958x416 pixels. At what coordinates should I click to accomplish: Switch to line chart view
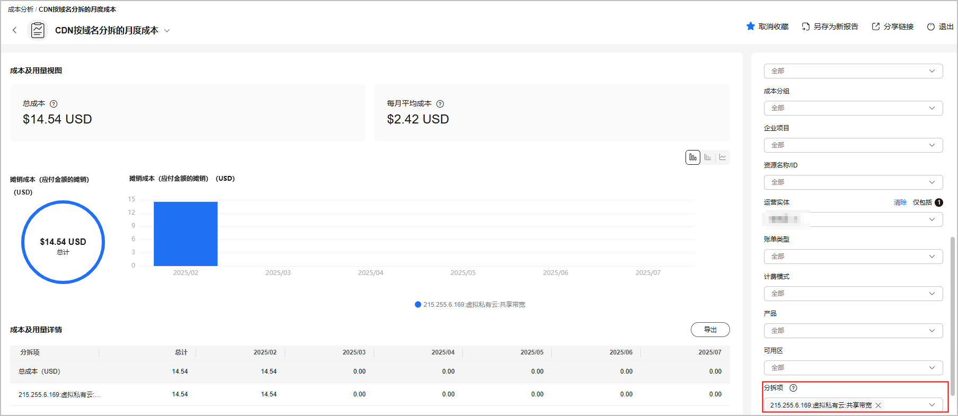pos(723,157)
